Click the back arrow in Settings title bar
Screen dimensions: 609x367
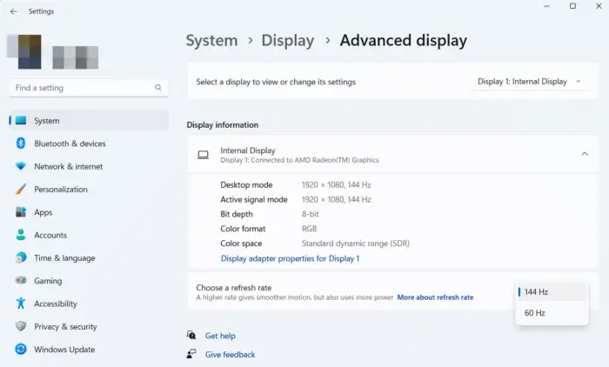13,11
